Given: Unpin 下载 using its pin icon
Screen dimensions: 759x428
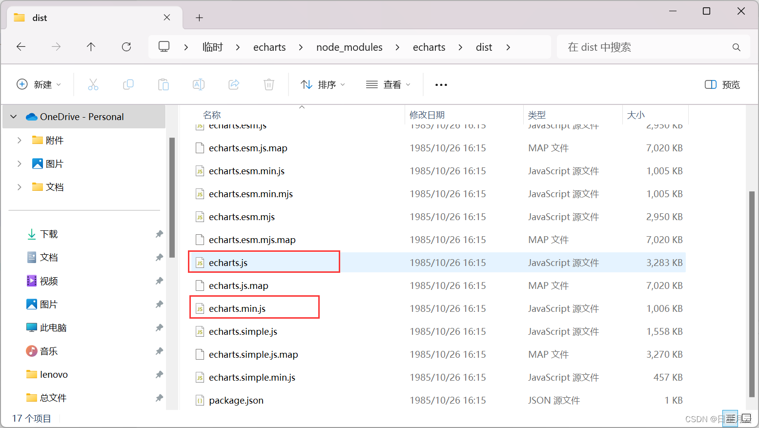Looking at the screenshot, I should click(159, 234).
